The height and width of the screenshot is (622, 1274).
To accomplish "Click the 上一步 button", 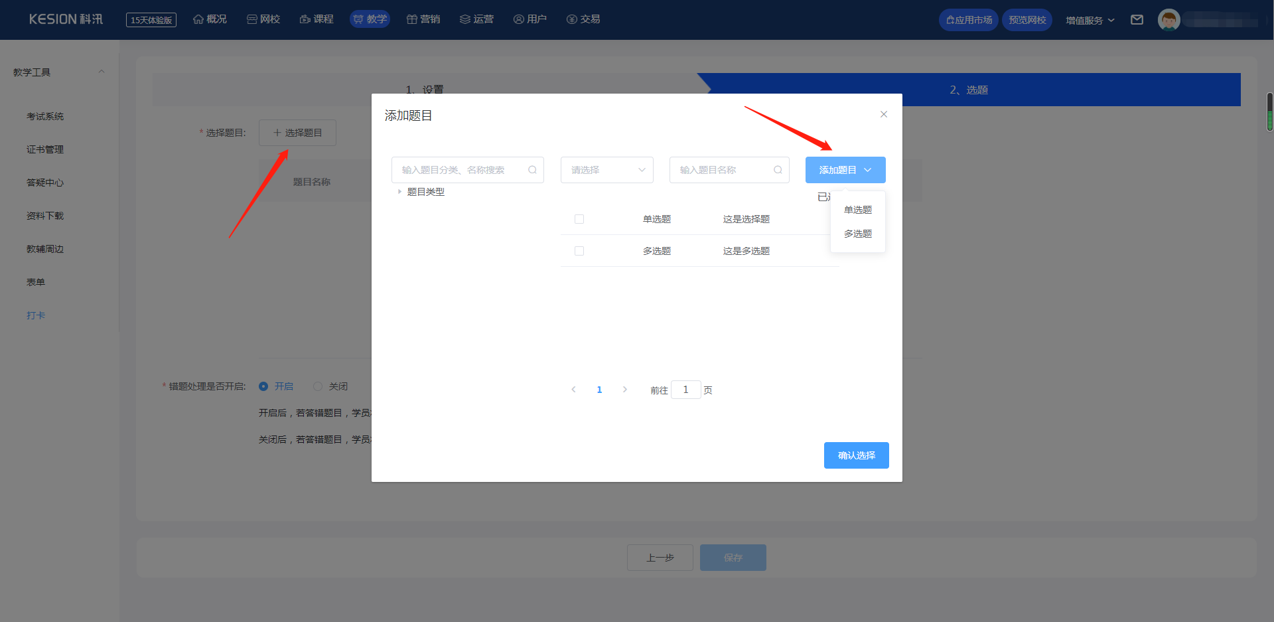I will [660, 558].
